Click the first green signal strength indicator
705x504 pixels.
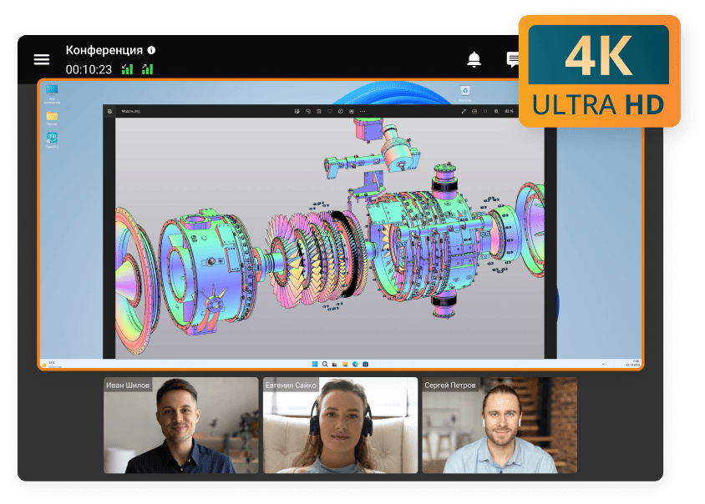click(128, 69)
